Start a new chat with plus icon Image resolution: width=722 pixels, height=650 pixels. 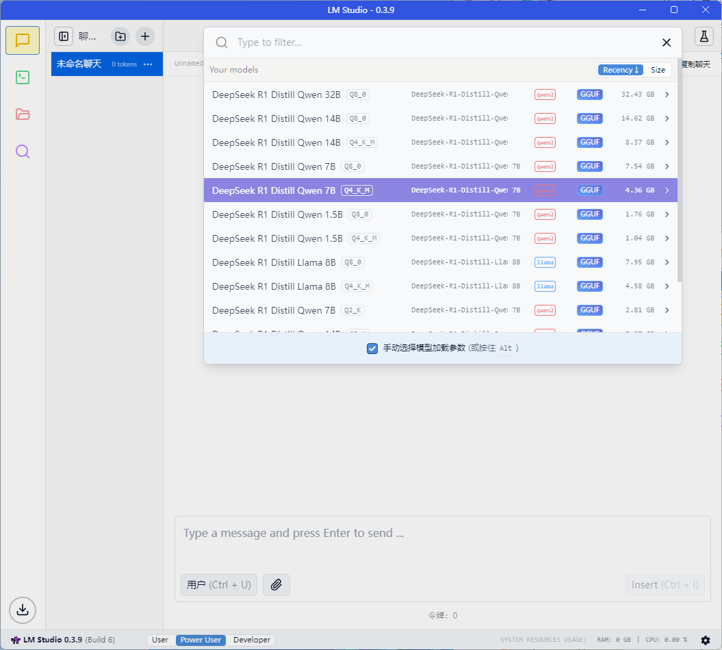145,36
